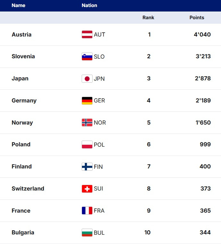
Task: Open the Slovenia team name link
Action: (x=23, y=57)
